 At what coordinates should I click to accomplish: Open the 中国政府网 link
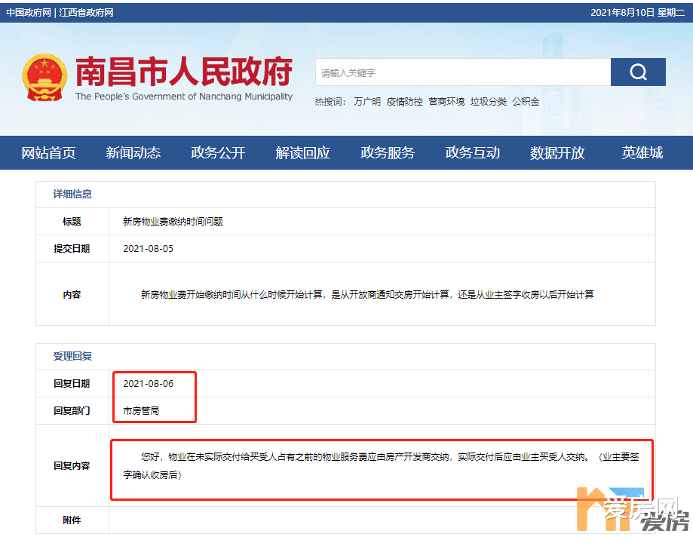click(29, 12)
